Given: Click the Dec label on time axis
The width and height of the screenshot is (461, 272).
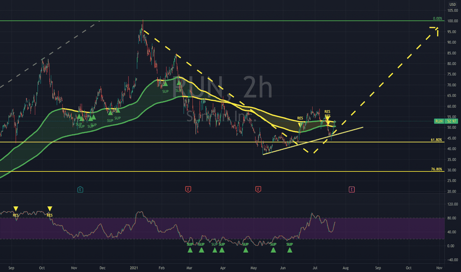Looking at the screenshot, I should point(102,268).
